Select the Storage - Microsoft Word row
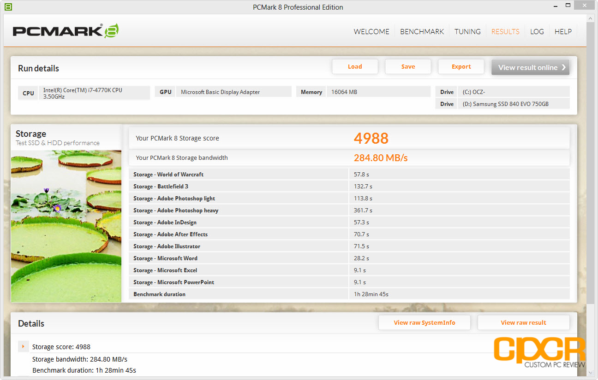 [x=349, y=258]
